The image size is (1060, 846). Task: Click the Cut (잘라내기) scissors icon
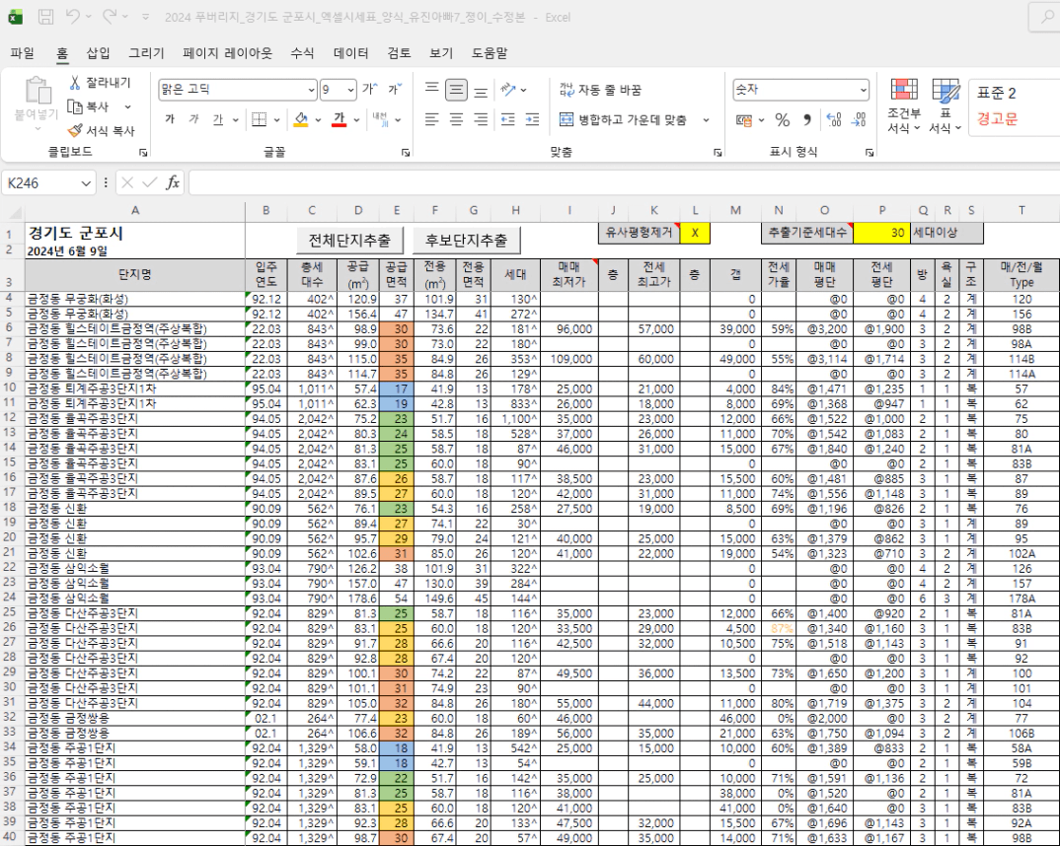(75, 83)
